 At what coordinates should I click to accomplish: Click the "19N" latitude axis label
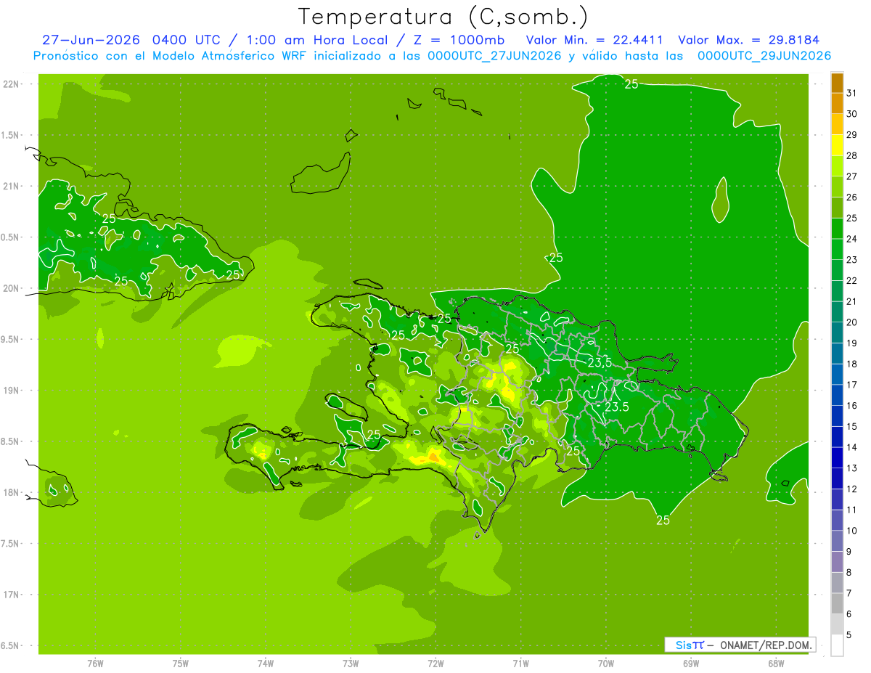[12, 391]
